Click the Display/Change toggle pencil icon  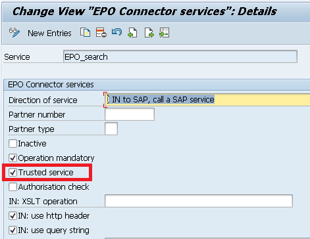coord(14,33)
